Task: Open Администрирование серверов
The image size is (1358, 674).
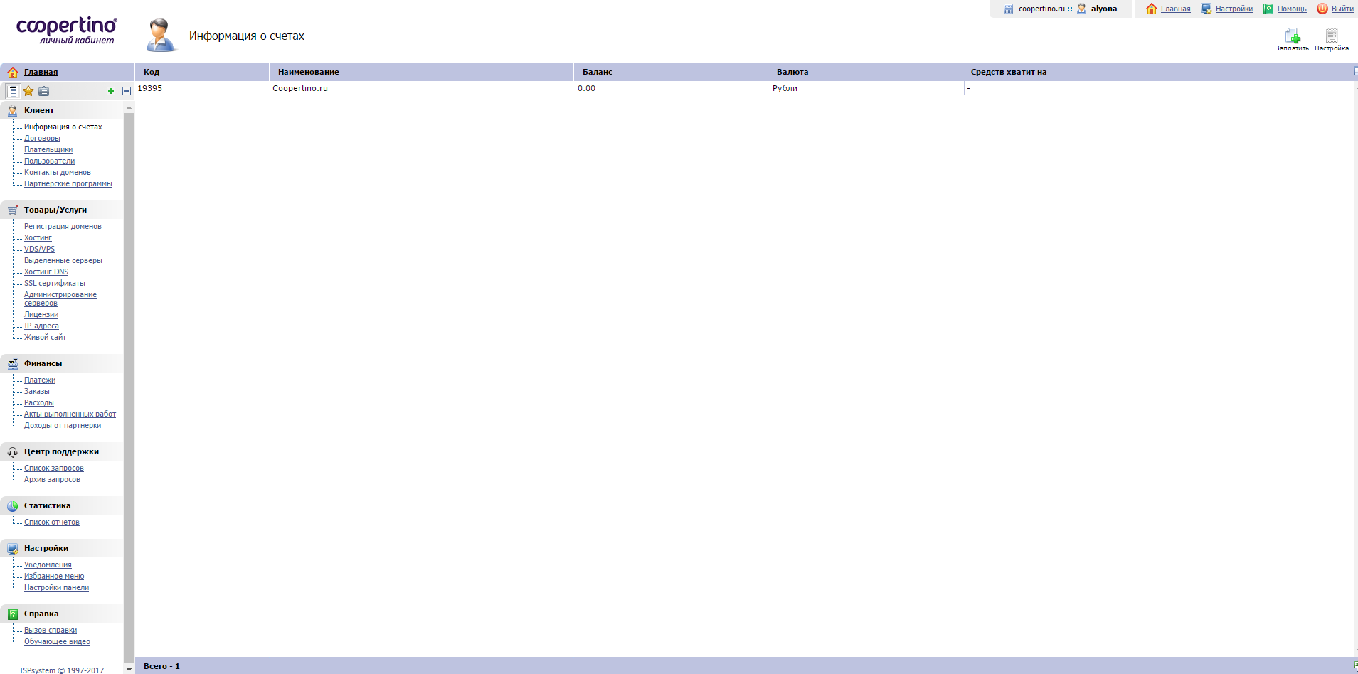Action: (x=60, y=299)
